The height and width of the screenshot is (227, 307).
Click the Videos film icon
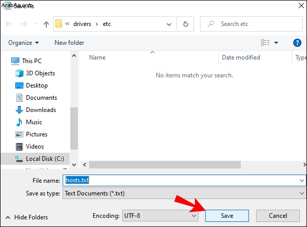19,147
